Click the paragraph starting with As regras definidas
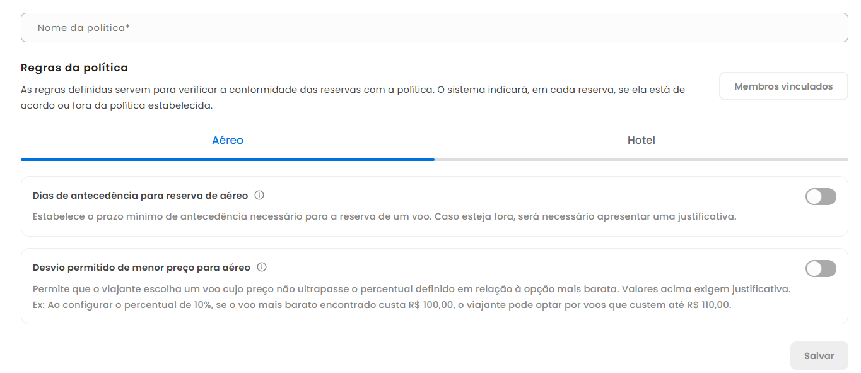Viewport: 861px width, 373px height. pos(353,97)
